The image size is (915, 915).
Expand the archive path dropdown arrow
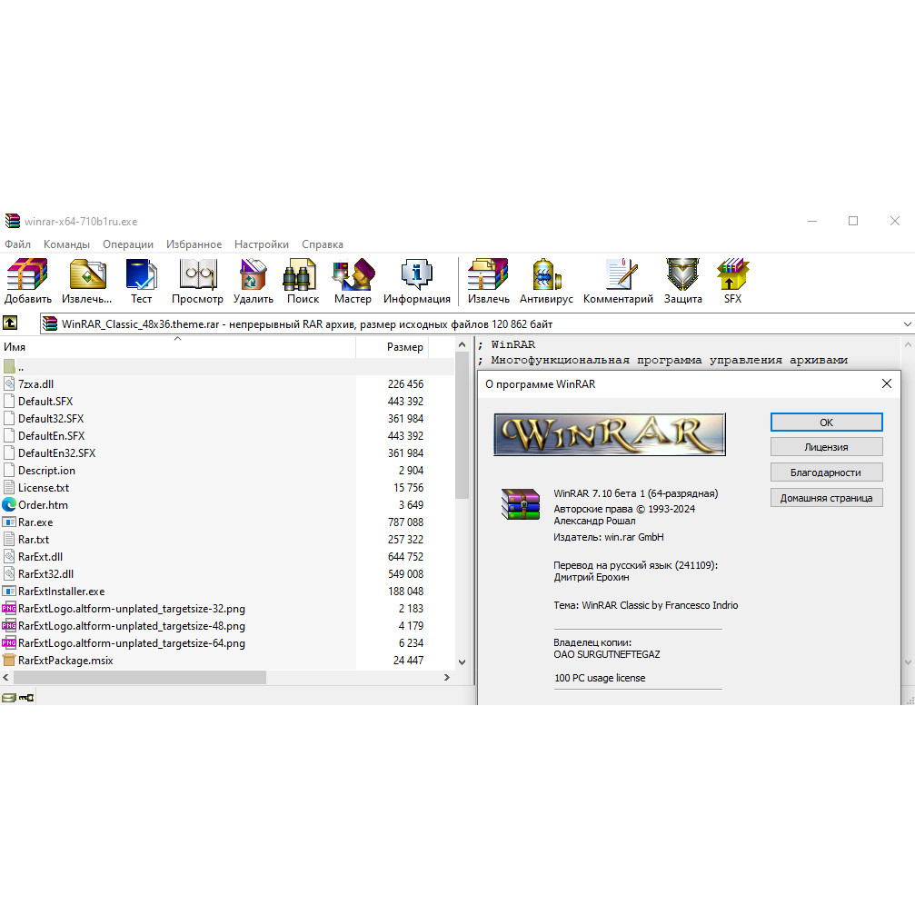(907, 323)
